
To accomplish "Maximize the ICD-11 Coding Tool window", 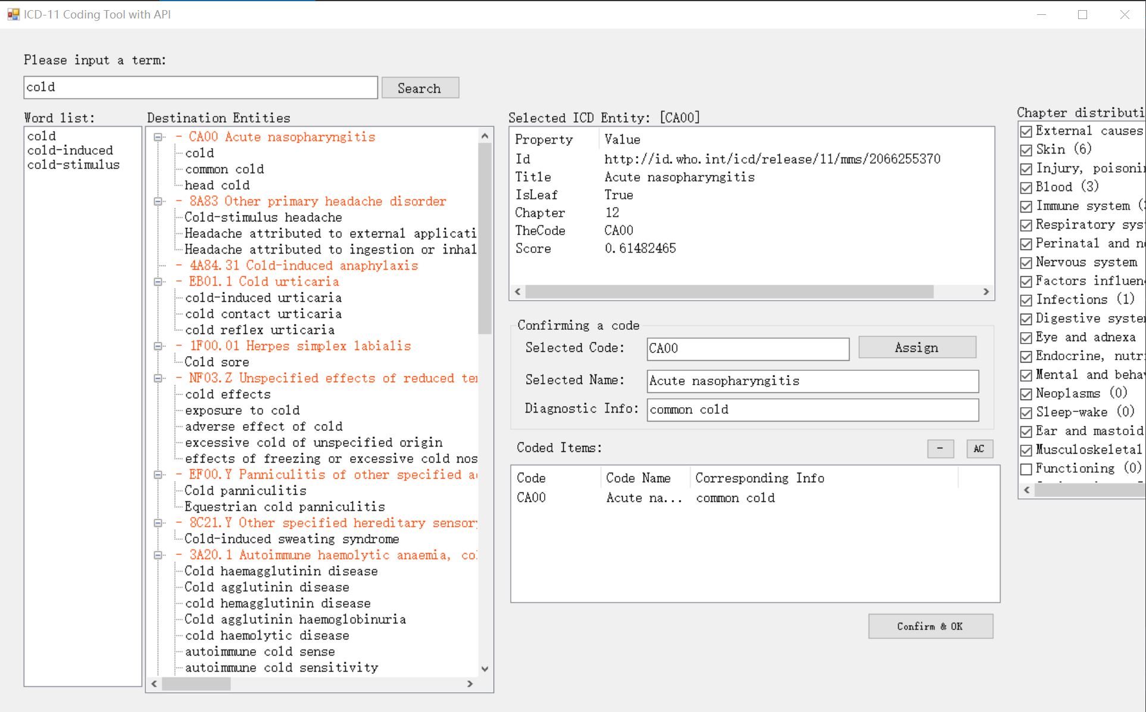I will pyautogui.click(x=1083, y=14).
